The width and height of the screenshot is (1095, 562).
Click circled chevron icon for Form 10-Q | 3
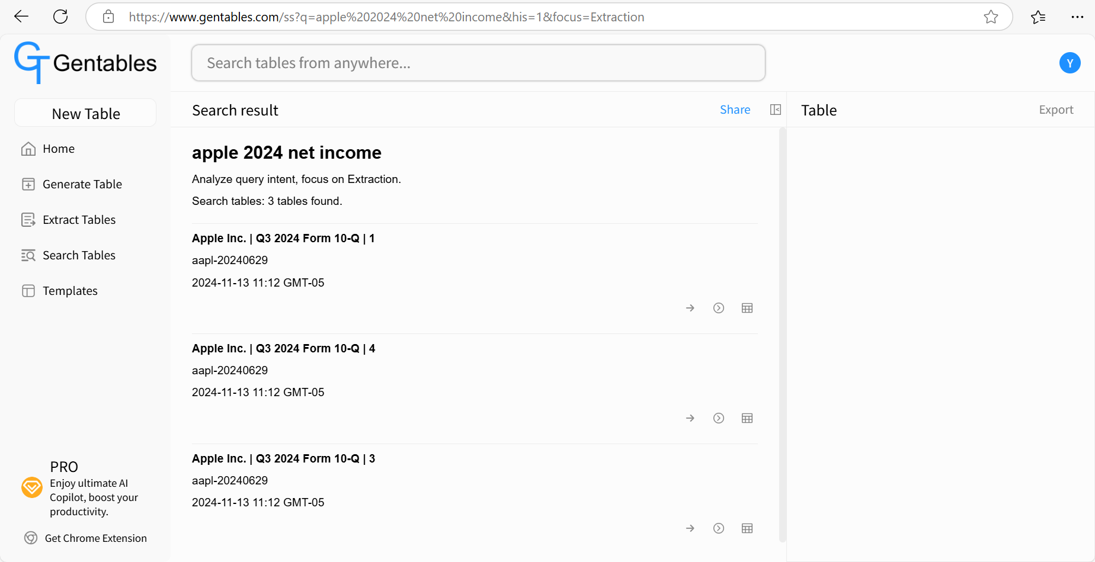point(718,528)
